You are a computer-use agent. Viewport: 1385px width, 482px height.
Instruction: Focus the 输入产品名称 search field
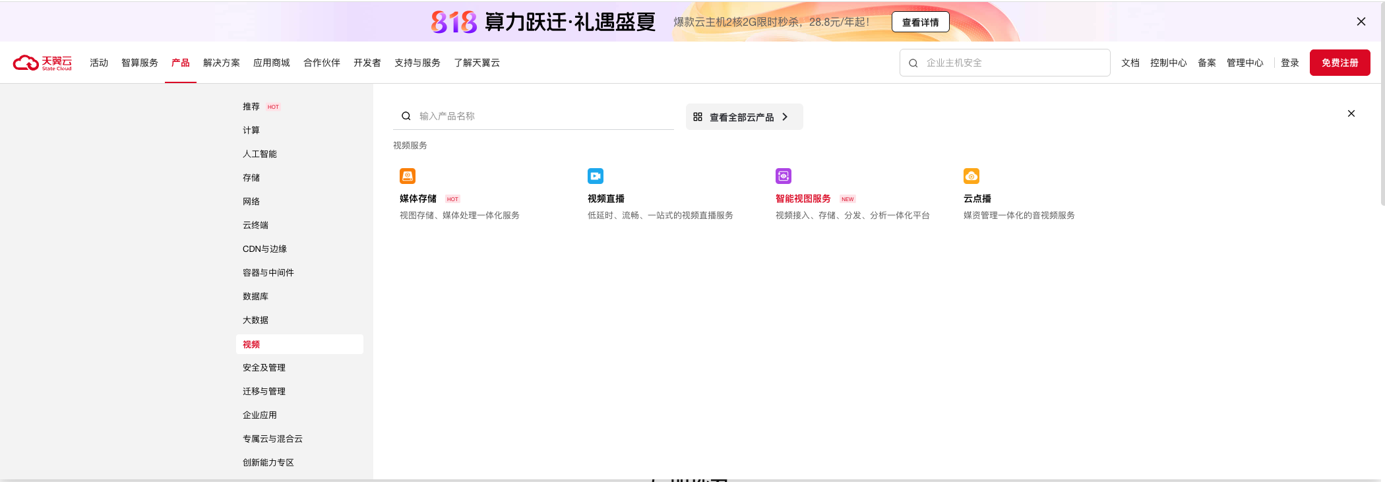541,116
